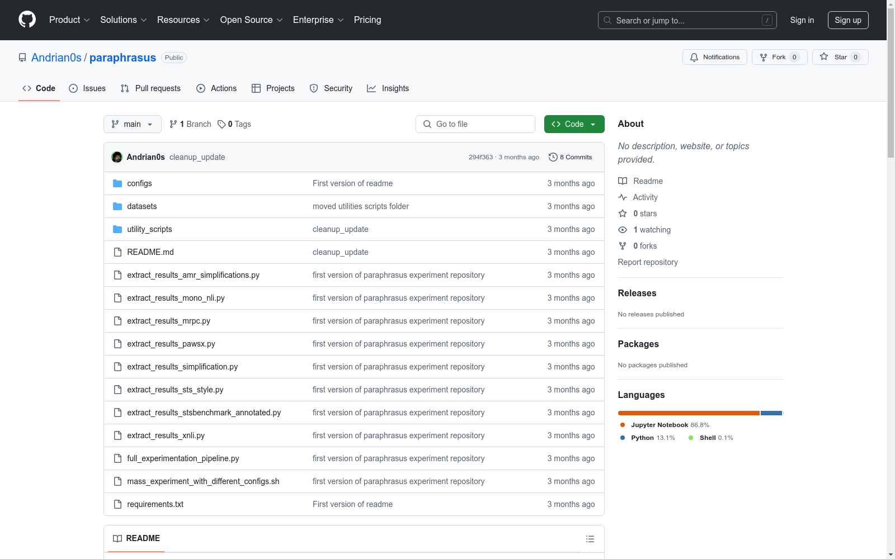Click the book icon next to Readme
This screenshot has width=895, height=559.
623,181
